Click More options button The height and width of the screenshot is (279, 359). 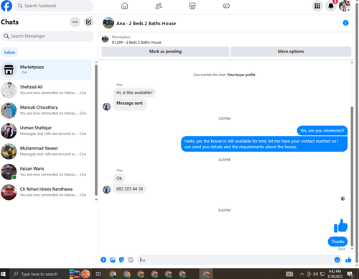[x=291, y=52]
